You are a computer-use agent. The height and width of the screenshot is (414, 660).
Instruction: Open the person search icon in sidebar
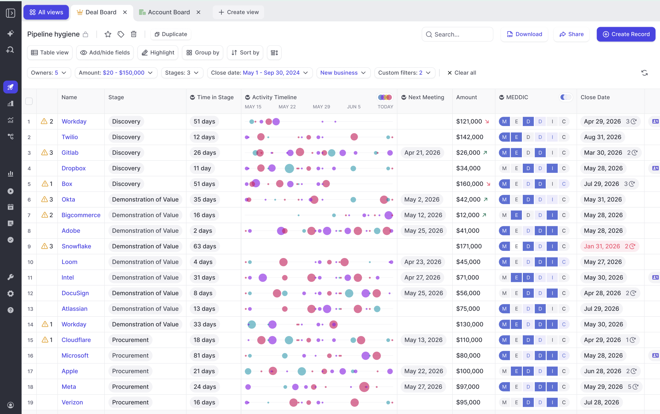click(11, 50)
